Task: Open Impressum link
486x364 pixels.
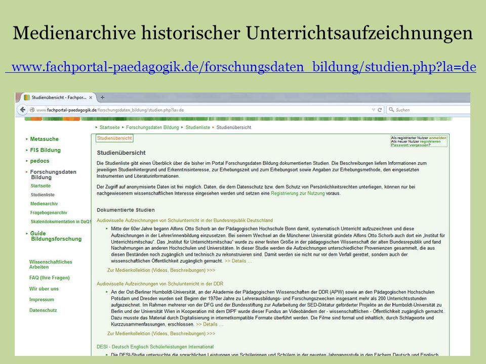Action: point(42,300)
